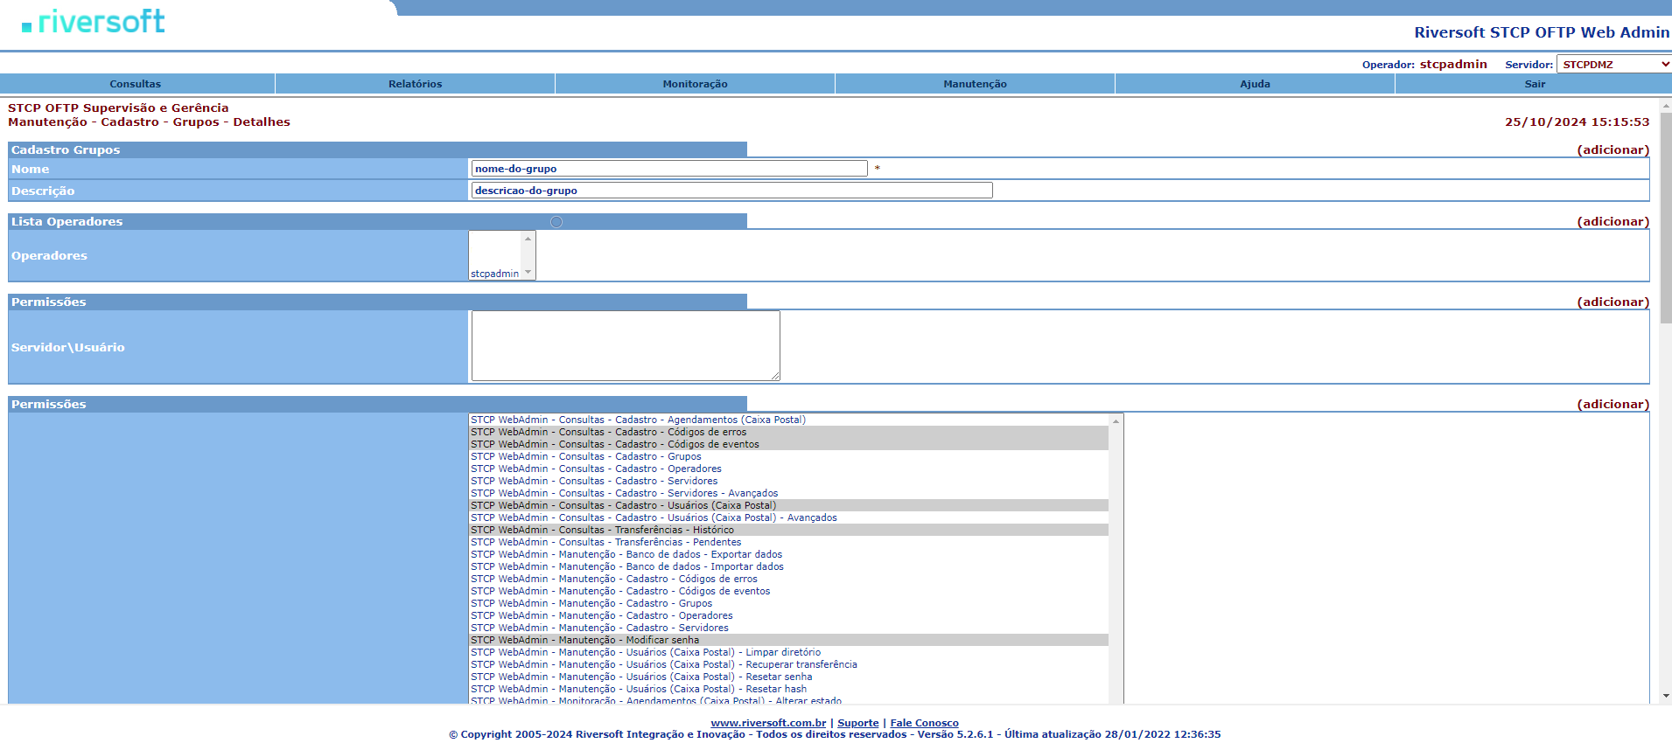Open the Servidor dropdown showing STCPDMZ

point(1614,65)
